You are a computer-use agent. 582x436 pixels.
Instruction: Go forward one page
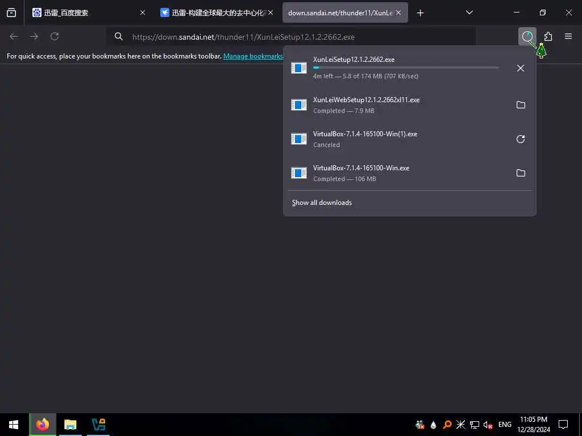tap(34, 36)
